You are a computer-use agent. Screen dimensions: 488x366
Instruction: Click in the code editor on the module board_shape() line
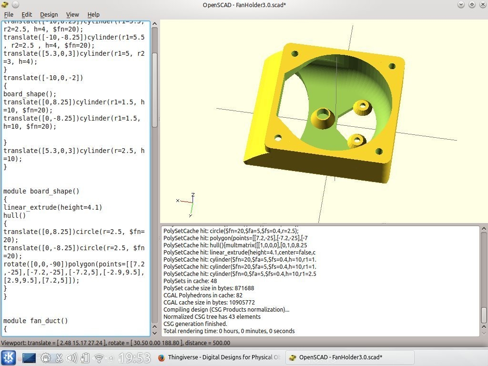coord(41,191)
